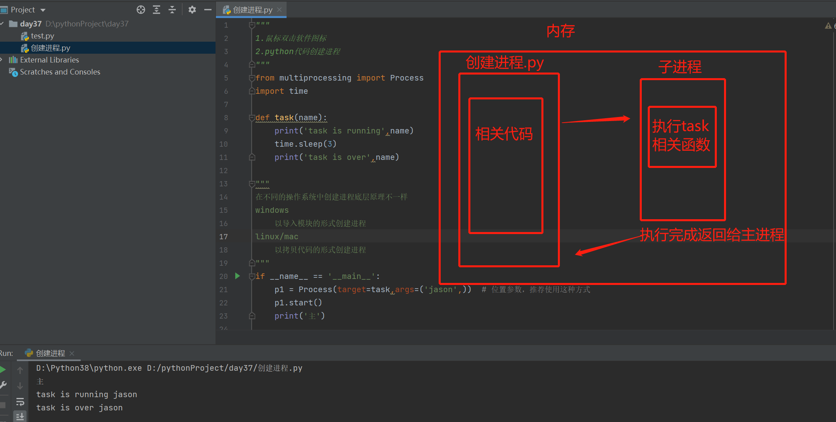836x422 pixels.
Task: Click '以导入模块的形式创建进程' on line 16
Action: 320,223
